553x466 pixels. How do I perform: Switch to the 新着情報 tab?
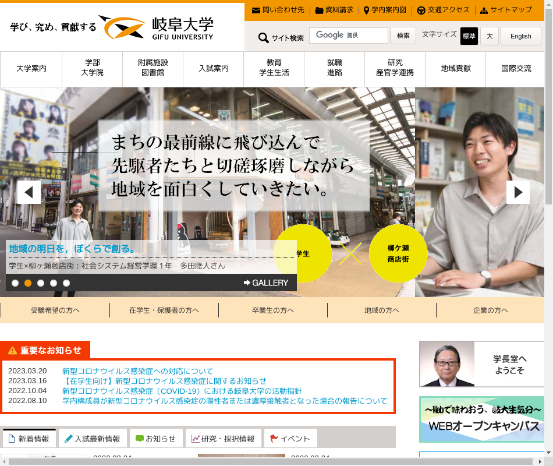pyautogui.click(x=29, y=438)
